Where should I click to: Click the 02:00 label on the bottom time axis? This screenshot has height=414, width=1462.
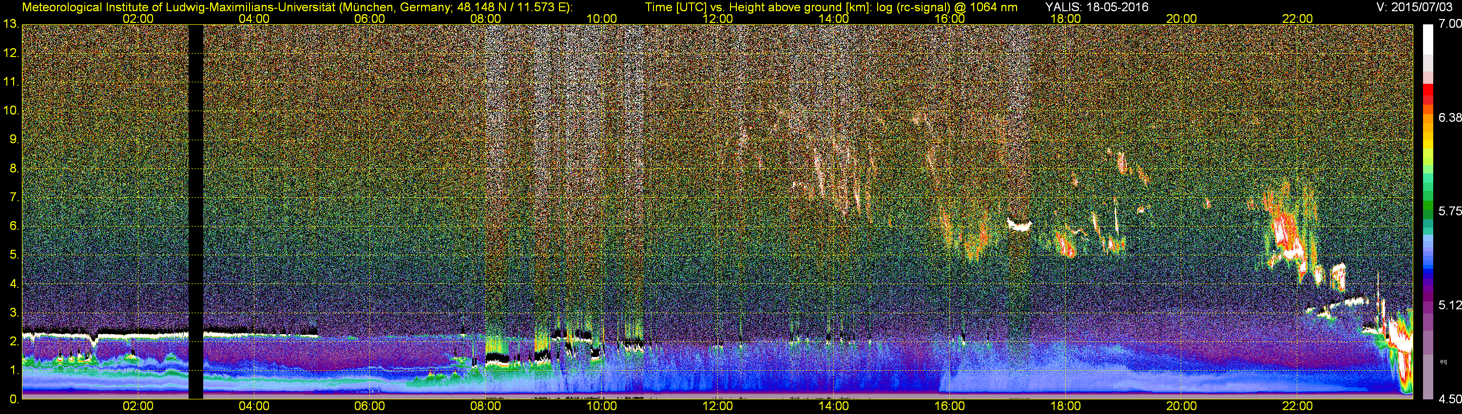point(138,406)
